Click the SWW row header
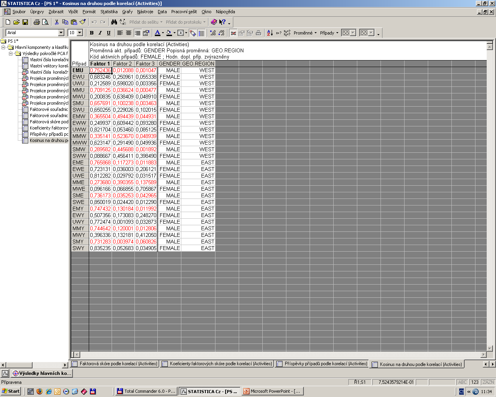 [x=80, y=156]
